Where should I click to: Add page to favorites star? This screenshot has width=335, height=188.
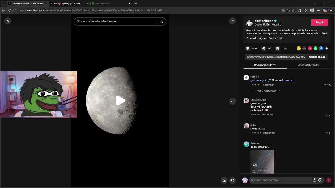tap(293, 10)
